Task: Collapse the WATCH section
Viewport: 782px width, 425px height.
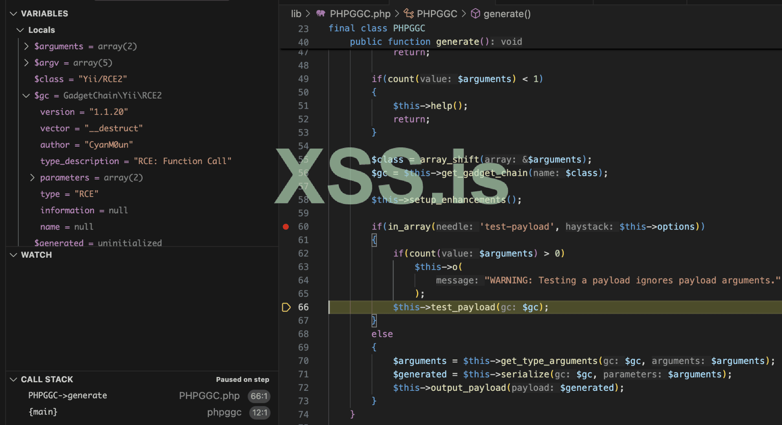Action: click(13, 255)
